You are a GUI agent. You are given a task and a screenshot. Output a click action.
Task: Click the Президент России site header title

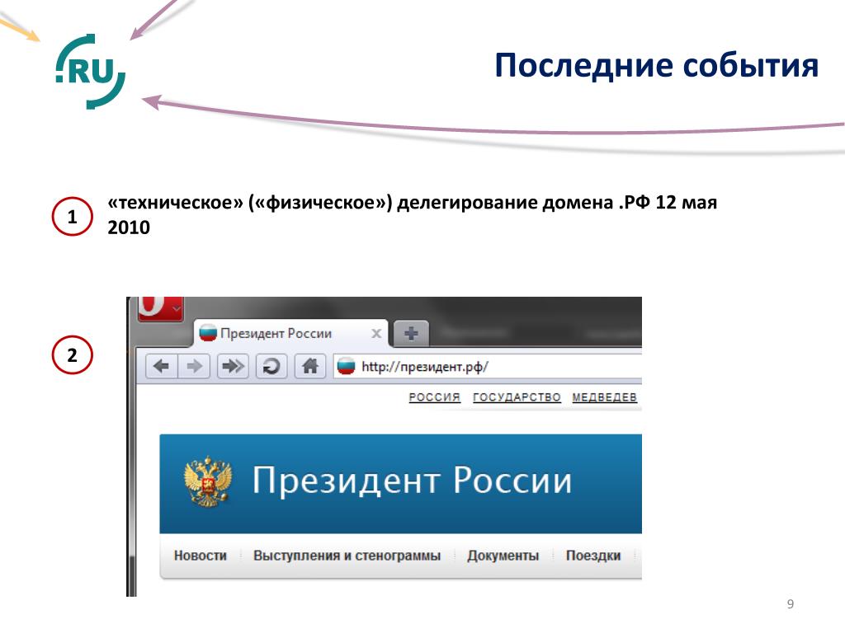(413, 481)
